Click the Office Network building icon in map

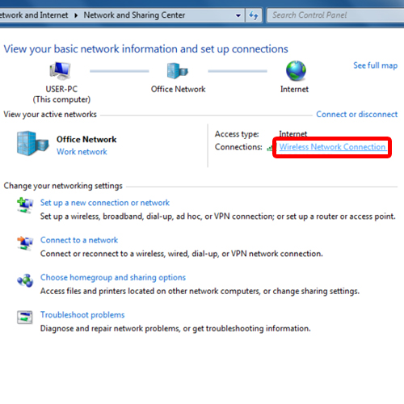[x=177, y=70]
